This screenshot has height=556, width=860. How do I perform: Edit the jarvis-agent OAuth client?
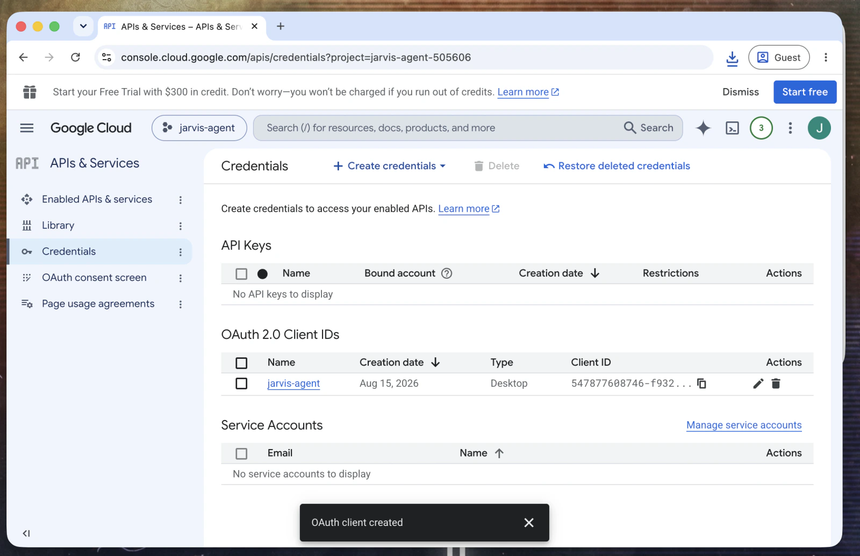[758, 383]
